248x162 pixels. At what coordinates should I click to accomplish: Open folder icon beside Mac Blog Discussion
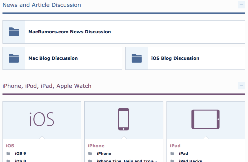[x=14, y=58]
